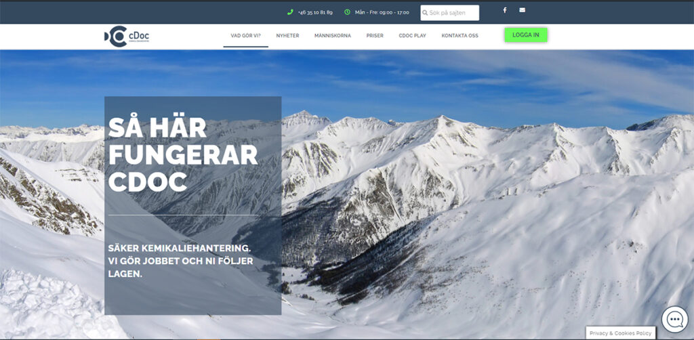Screen dimensions: 694x340
Task: Navigate to cDoc Play
Action: click(412, 36)
